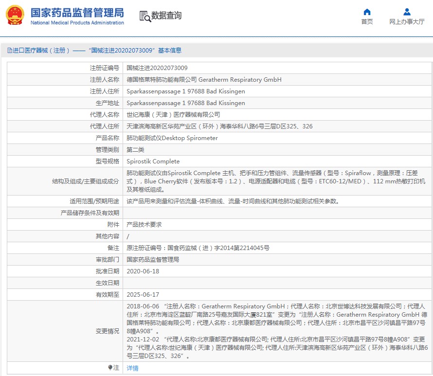Select the 有效期至 row label

(x=108, y=295)
